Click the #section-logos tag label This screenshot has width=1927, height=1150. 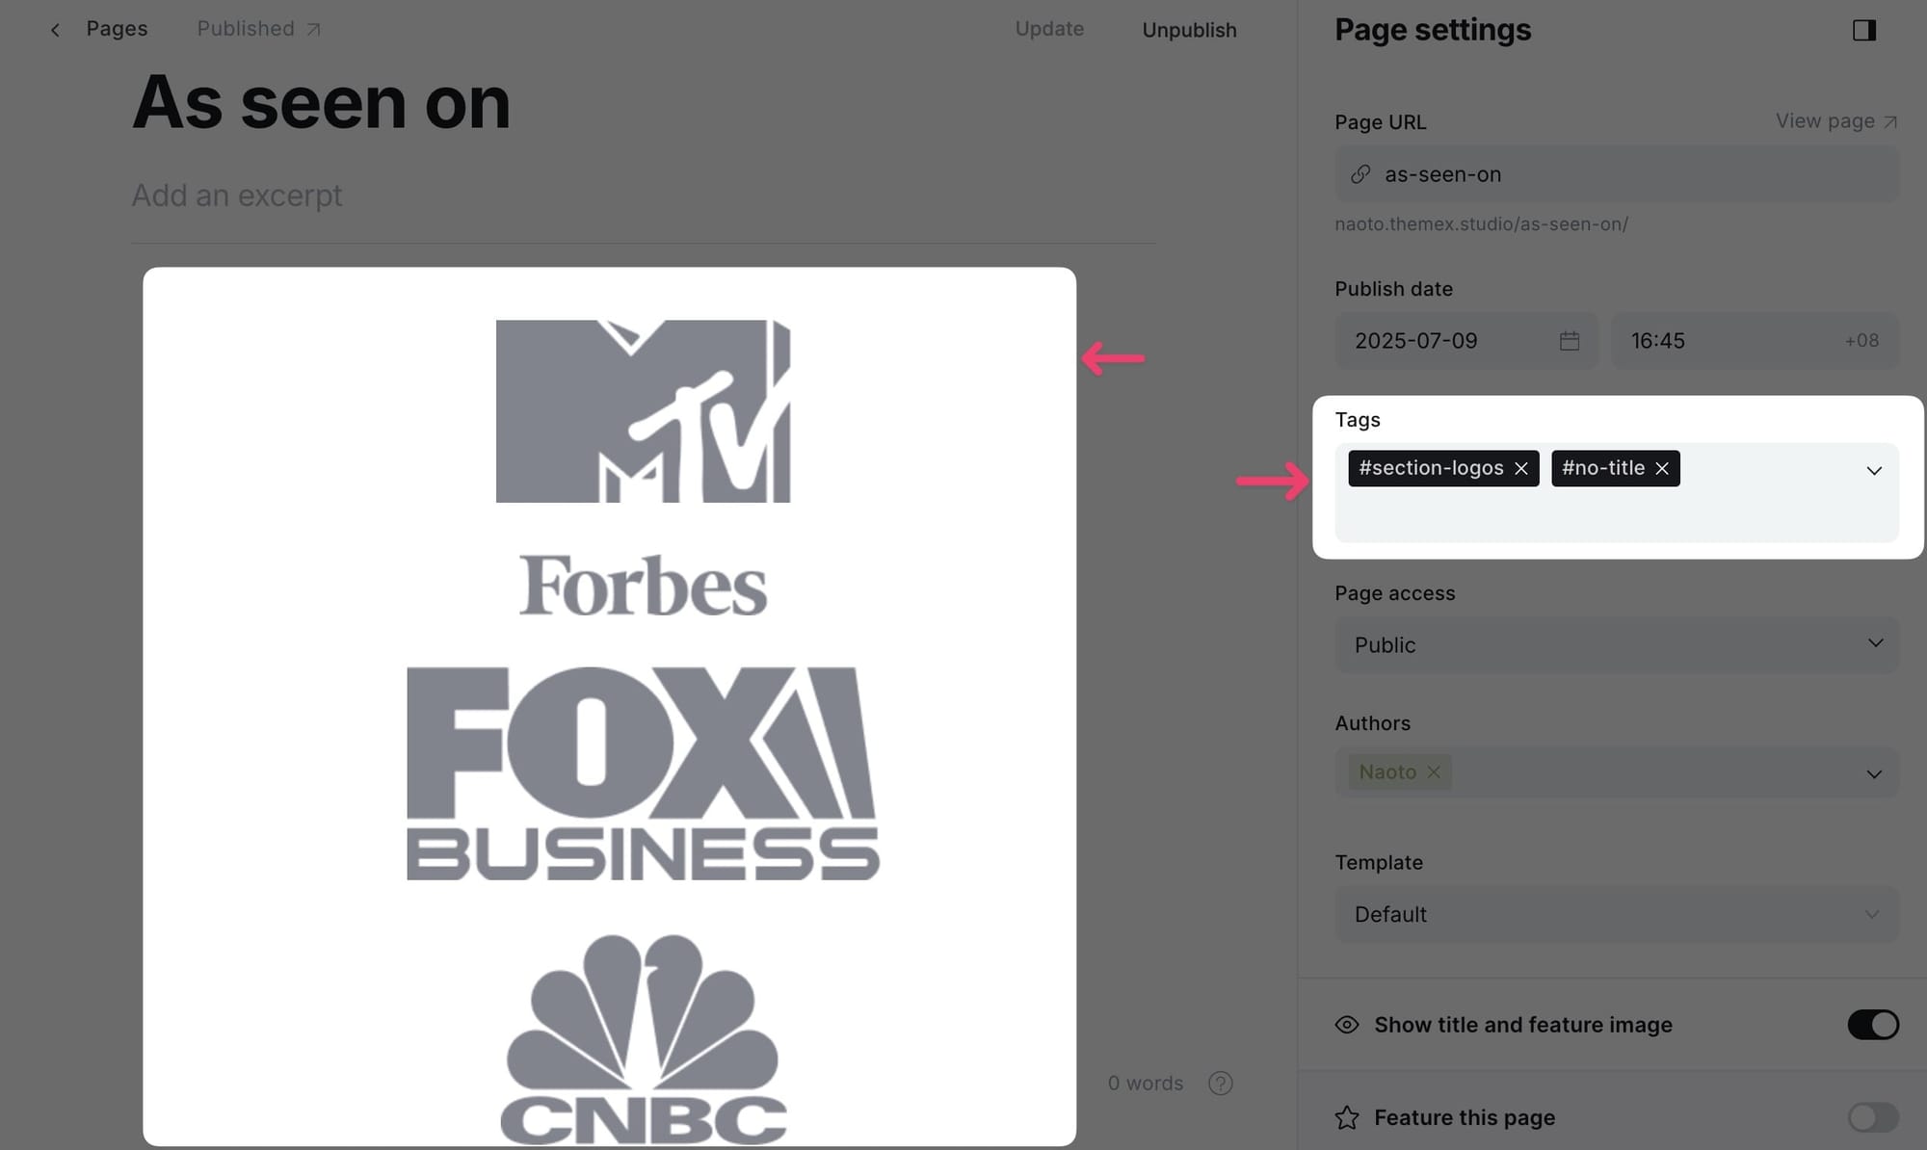tap(1431, 468)
